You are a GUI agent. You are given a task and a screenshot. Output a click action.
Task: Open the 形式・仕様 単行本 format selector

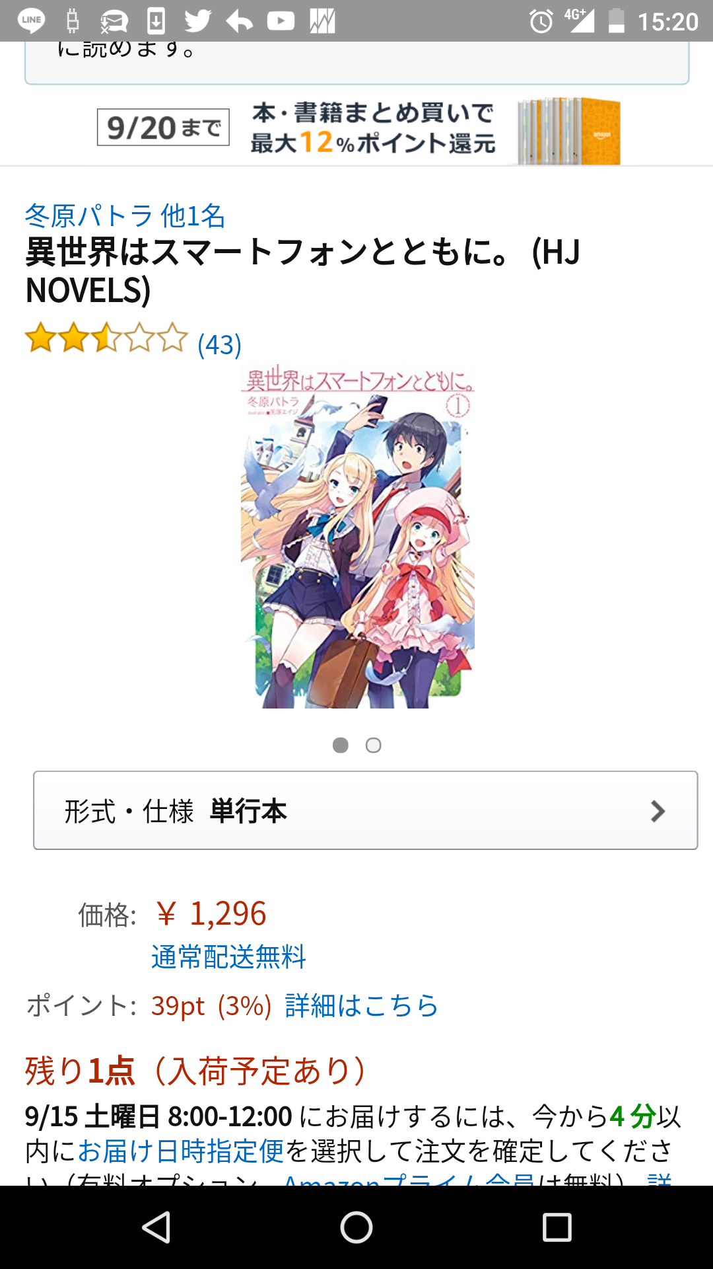pos(366,810)
